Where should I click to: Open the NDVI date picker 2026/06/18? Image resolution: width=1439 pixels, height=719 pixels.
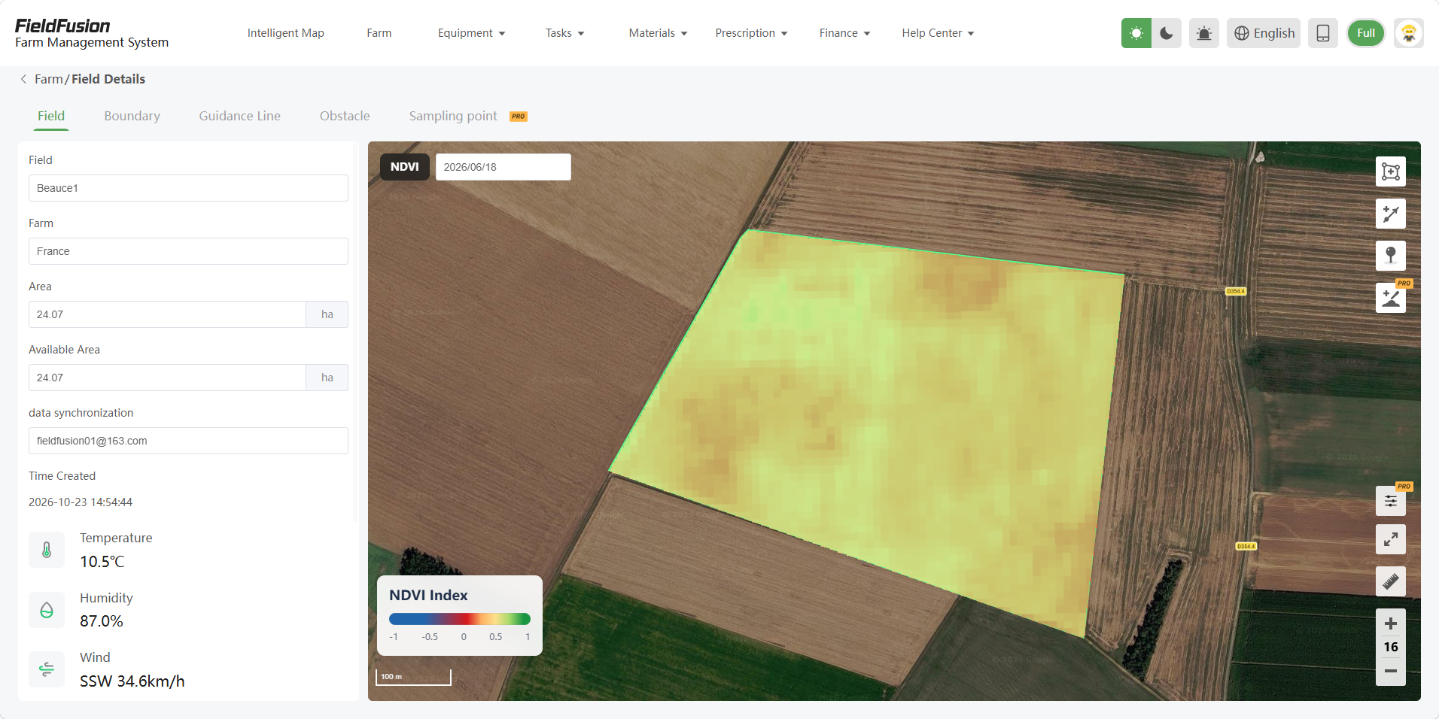click(503, 167)
